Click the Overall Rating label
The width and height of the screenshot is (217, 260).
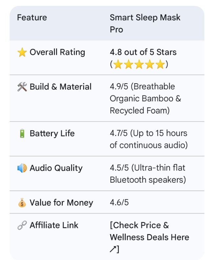coord(57,52)
